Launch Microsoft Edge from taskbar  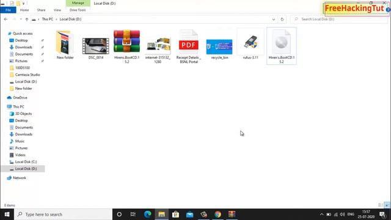pos(147,215)
